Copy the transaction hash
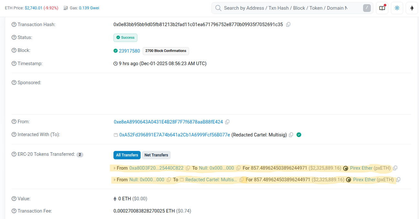Image resolution: width=419 pixels, height=219 pixels. pos(288,25)
